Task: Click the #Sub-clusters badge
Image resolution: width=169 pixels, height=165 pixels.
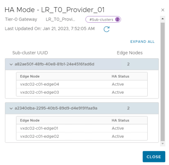Action: [x=103, y=19]
